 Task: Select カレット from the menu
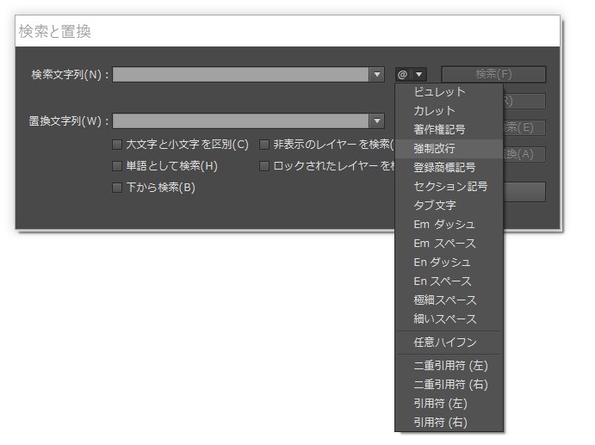(x=449, y=111)
